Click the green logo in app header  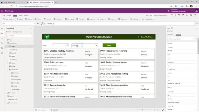[x=47, y=37]
